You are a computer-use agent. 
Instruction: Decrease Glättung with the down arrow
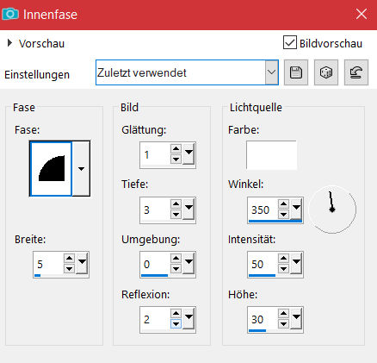[x=176, y=160]
